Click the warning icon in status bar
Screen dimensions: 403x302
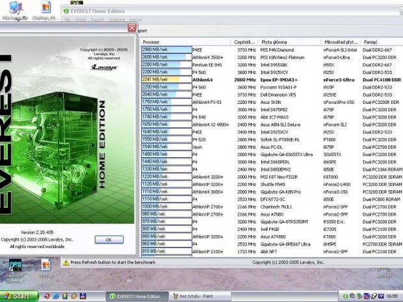tap(66, 262)
